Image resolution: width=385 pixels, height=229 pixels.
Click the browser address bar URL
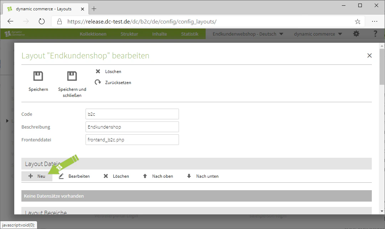[142, 22]
